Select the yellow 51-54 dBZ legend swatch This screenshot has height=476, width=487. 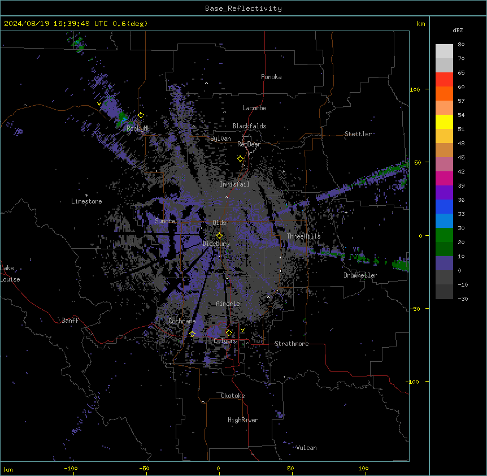click(444, 122)
